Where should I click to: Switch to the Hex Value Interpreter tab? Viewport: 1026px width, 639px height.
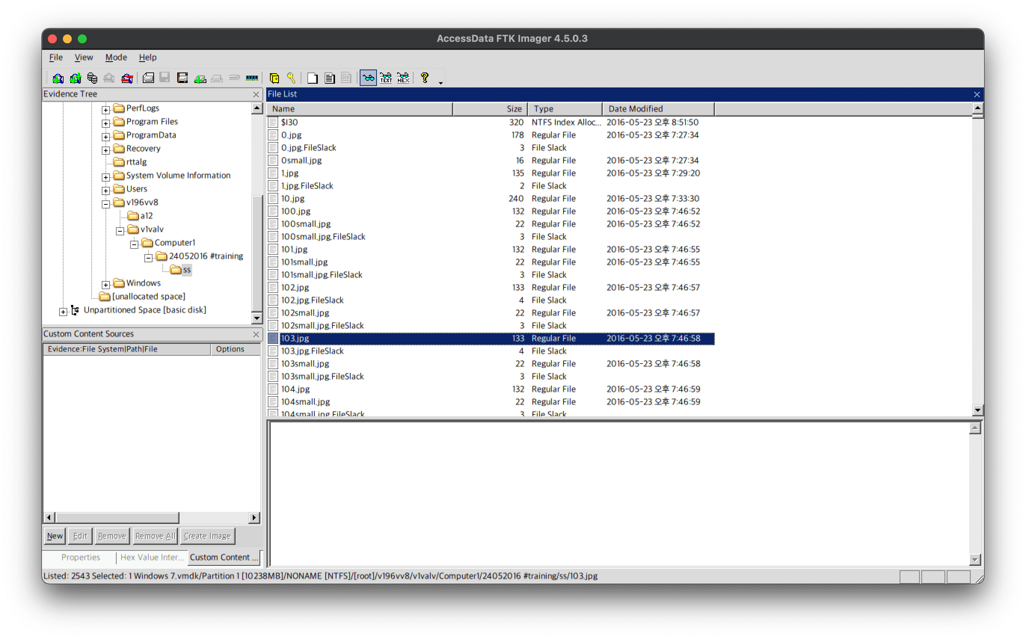(x=152, y=557)
